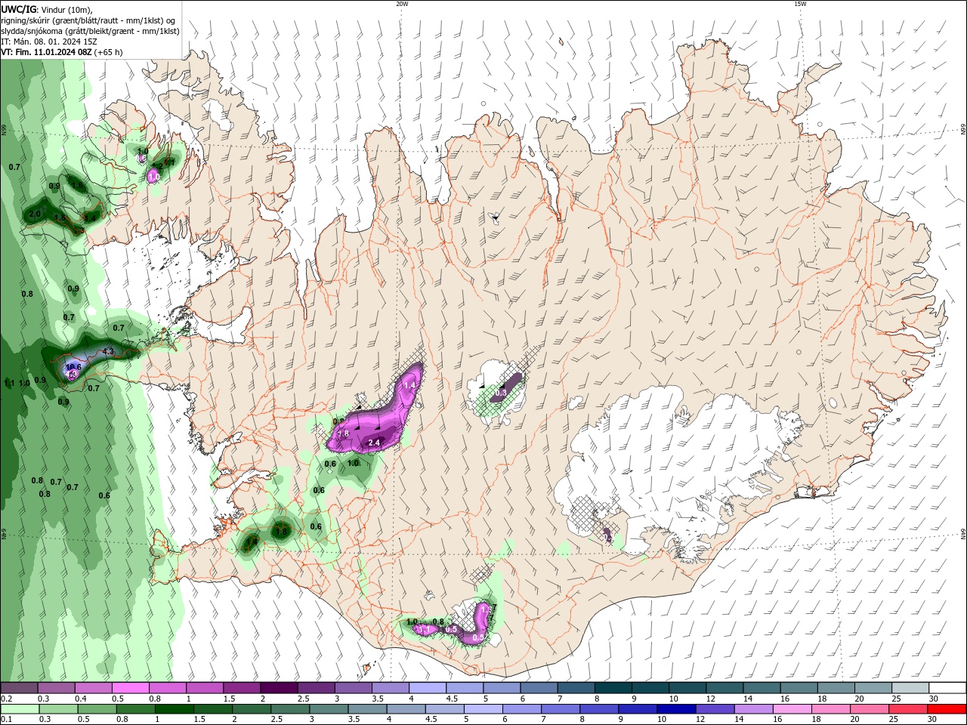Viewport: 967px width, 725px height.
Task: Click the 'VT: Fim. 11.01.2024 08Z' valid time
Action: coord(47,52)
